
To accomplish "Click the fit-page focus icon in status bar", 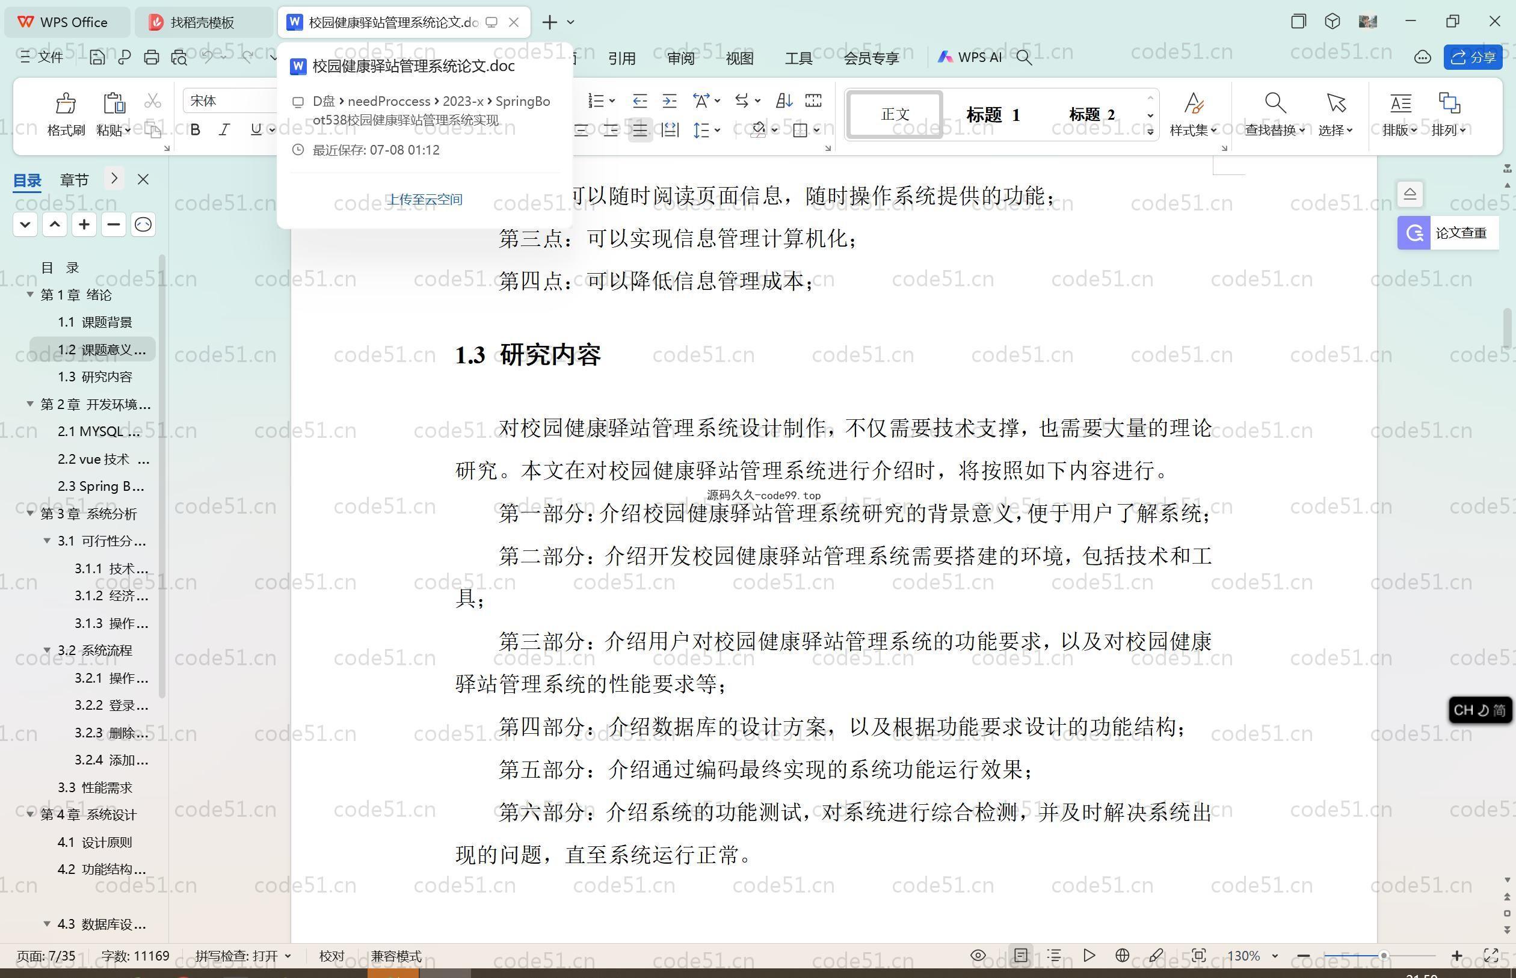I will [x=1198, y=956].
